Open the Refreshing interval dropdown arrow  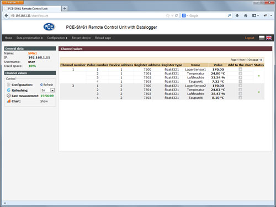(52, 91)
